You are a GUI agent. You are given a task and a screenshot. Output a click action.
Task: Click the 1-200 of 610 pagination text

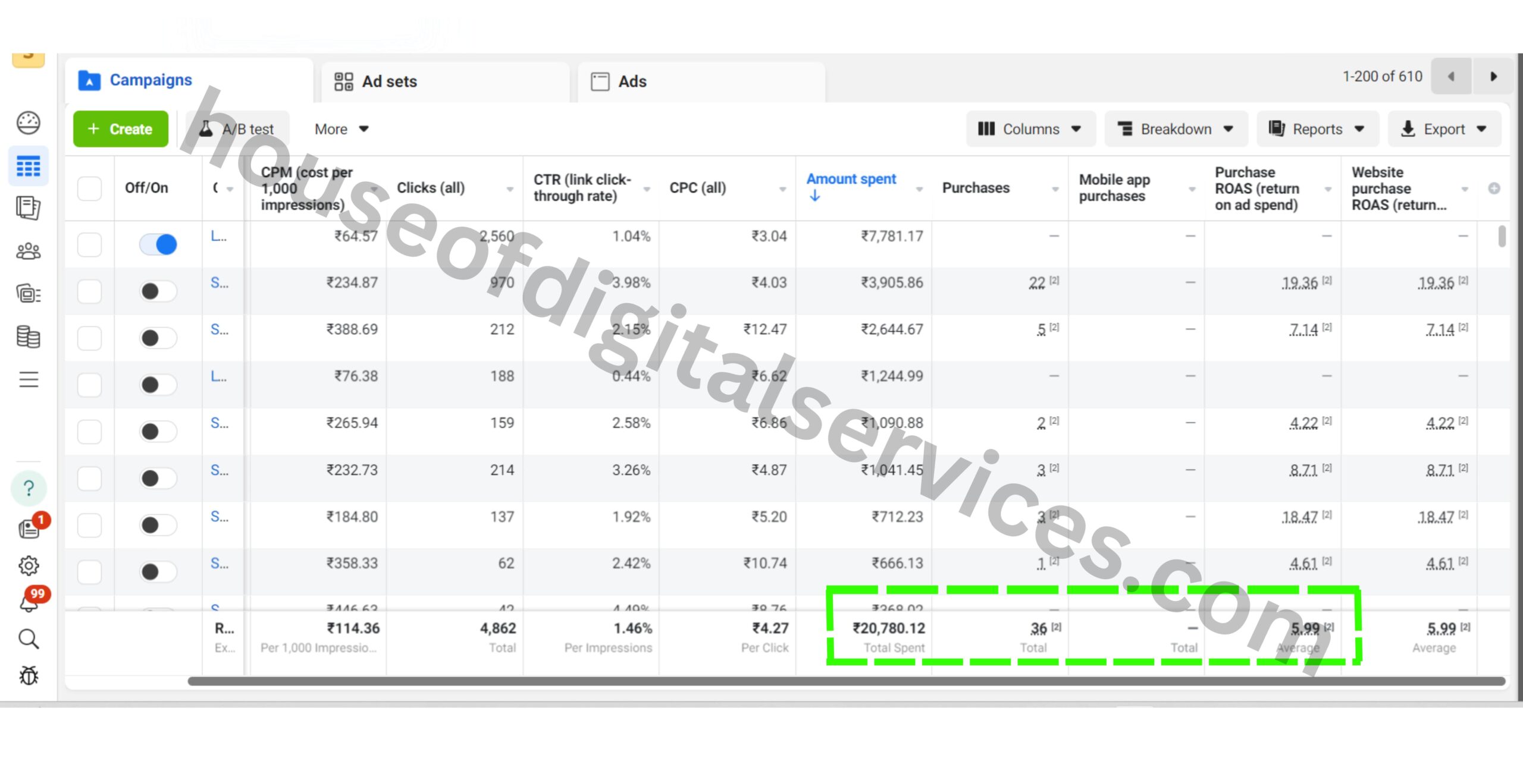[1382, 77]
